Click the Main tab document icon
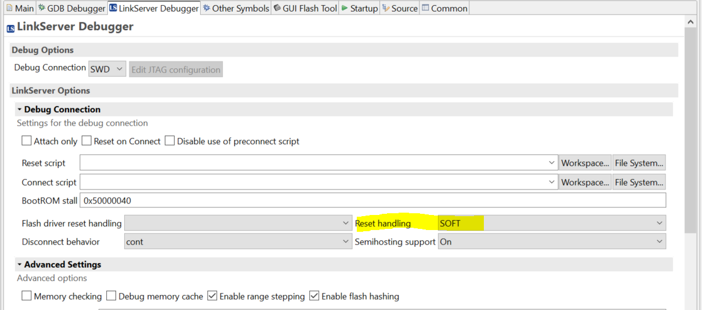This screenshot has width=702, height=310. (9, 8)
